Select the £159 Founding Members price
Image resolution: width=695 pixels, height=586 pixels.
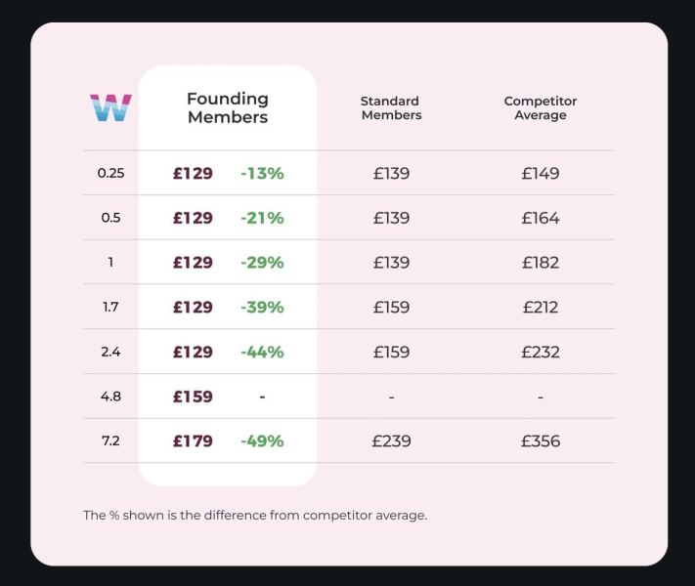[193, 397]
